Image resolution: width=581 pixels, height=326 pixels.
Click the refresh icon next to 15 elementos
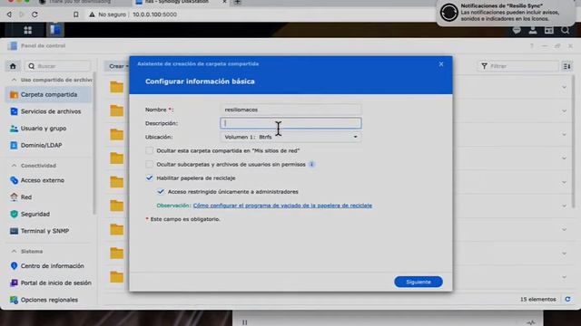(567, 299)
